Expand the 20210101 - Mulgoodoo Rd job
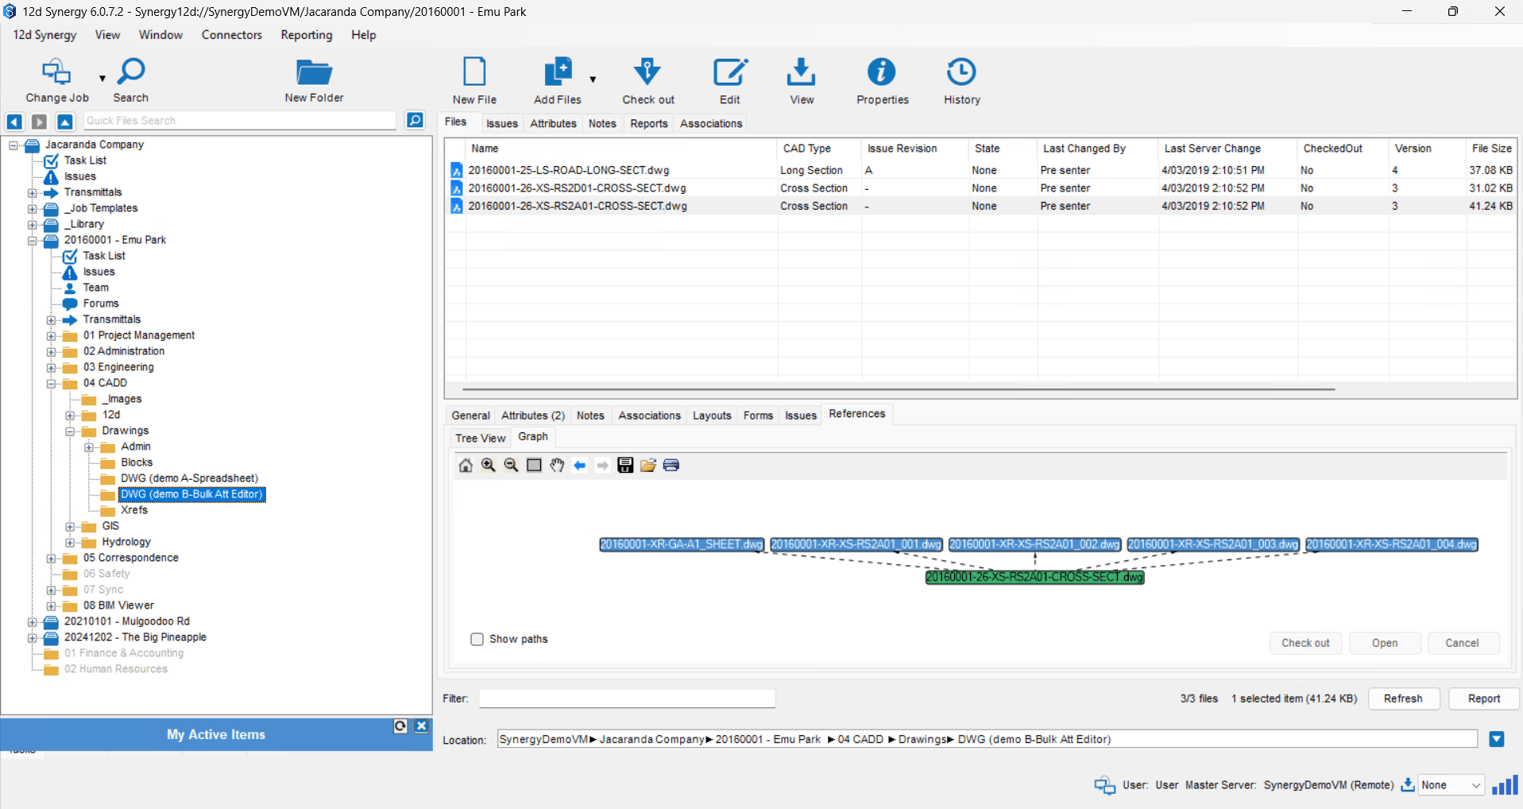Image resolution: width=1523 pixels, height=809 pixels. 32,622
